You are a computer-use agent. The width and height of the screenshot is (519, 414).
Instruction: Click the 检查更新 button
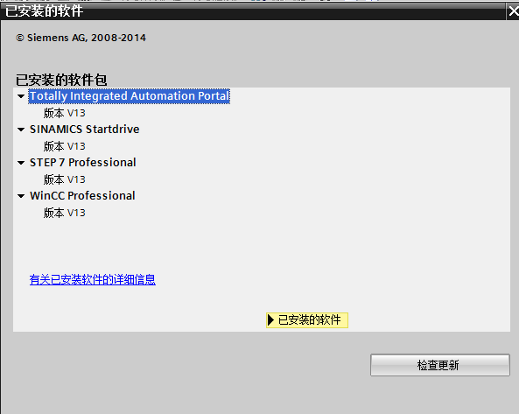(440, 365)
